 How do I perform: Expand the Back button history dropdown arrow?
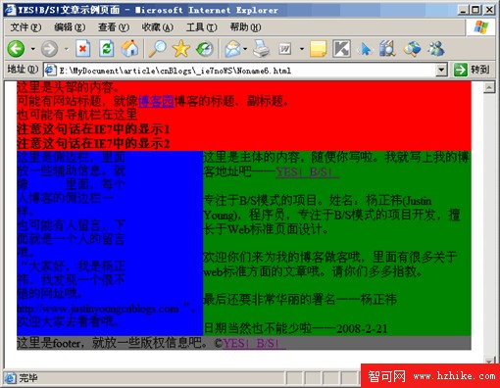(x=33, y=49)
